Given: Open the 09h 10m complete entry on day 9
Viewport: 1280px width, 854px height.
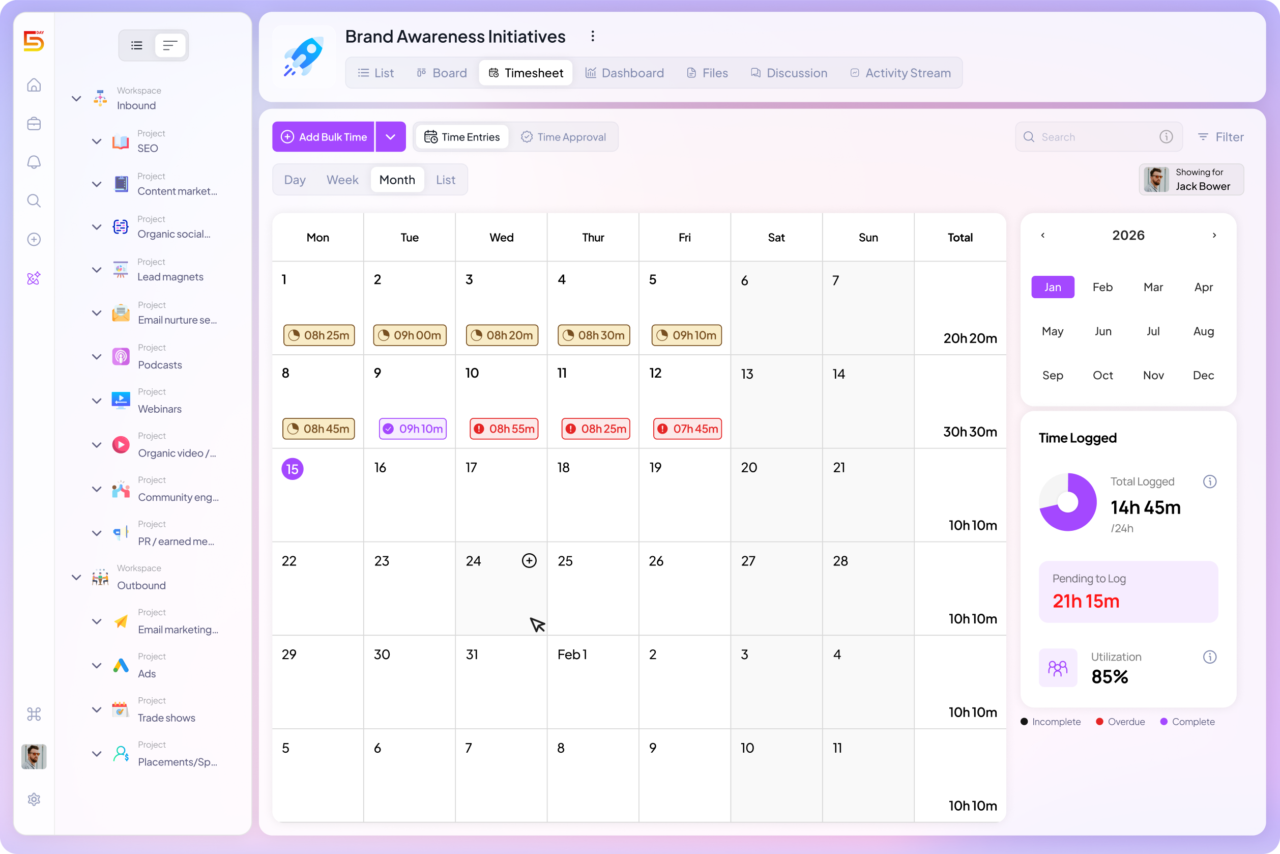Looking at the screenshot, I should pyautogui.click(x=413, y=429).
